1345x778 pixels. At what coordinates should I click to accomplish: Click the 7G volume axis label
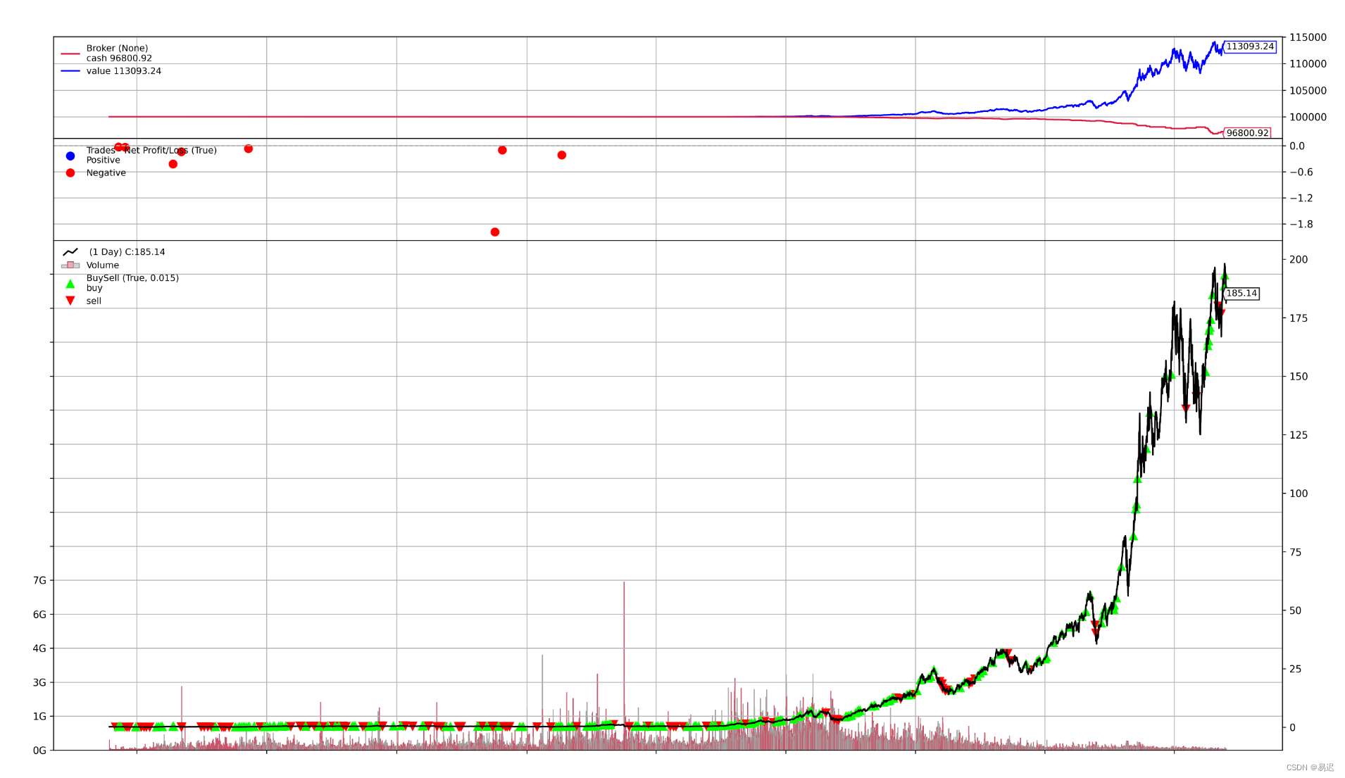pos(39,581)
